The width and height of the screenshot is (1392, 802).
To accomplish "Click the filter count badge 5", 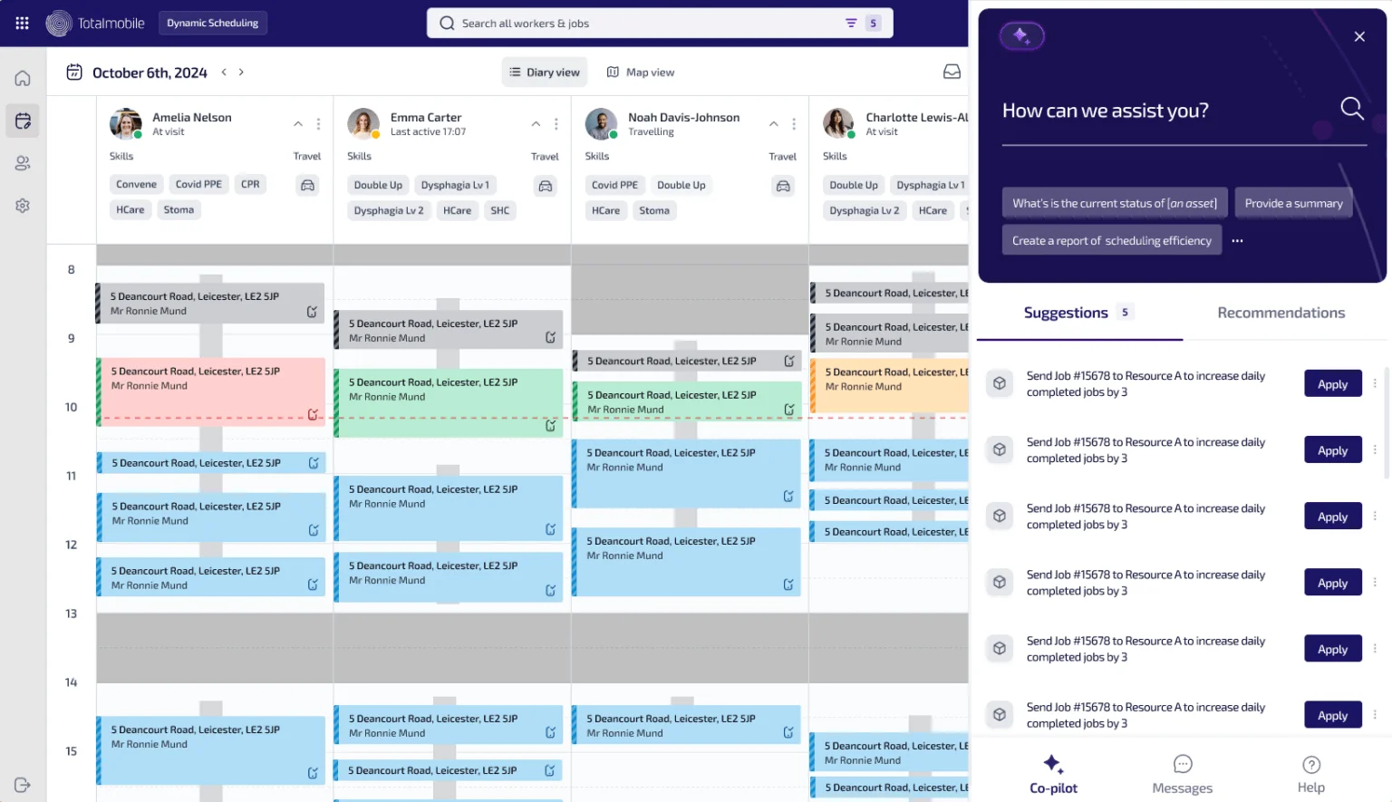I will pyautogui.click(x=873, y=24).
